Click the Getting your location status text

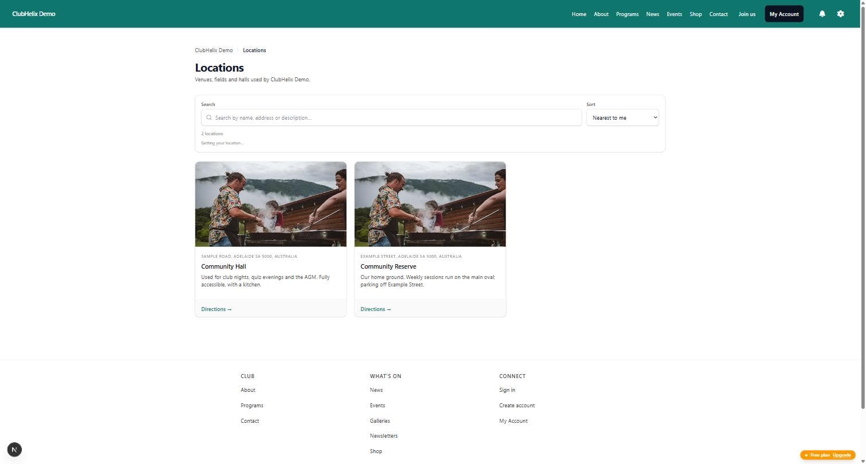[x=222, y=143]
